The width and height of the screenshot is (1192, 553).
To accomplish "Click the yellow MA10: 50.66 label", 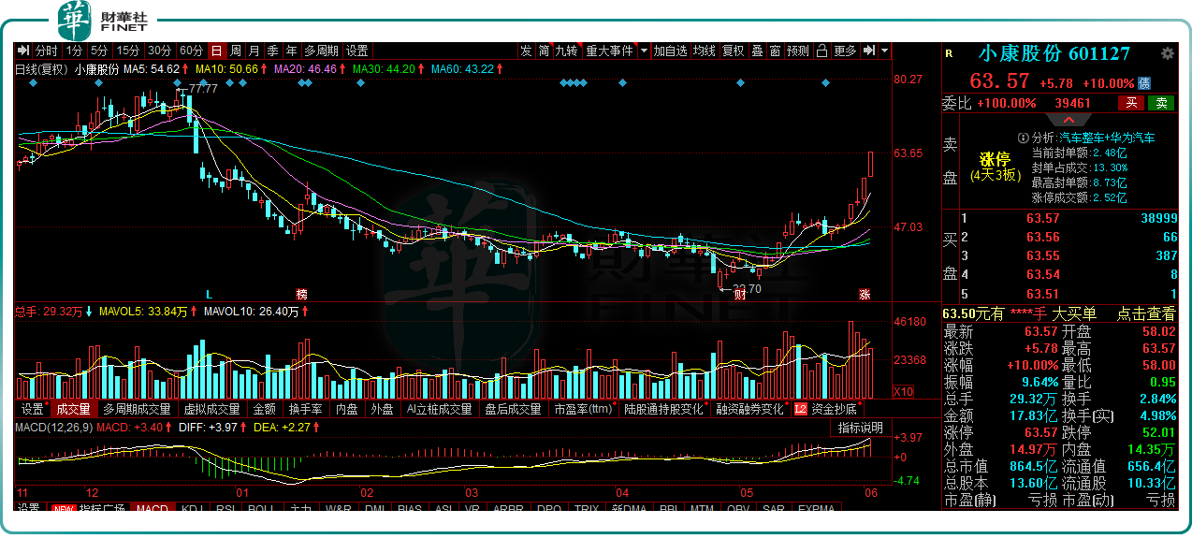I will 226,68.
